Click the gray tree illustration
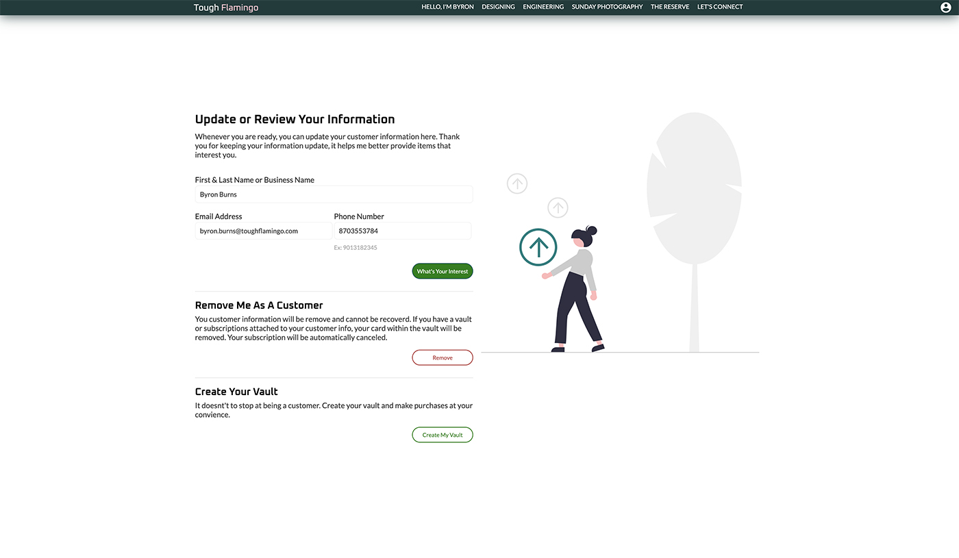Viewport: 959px width, 558px height. tap(694, 205)
